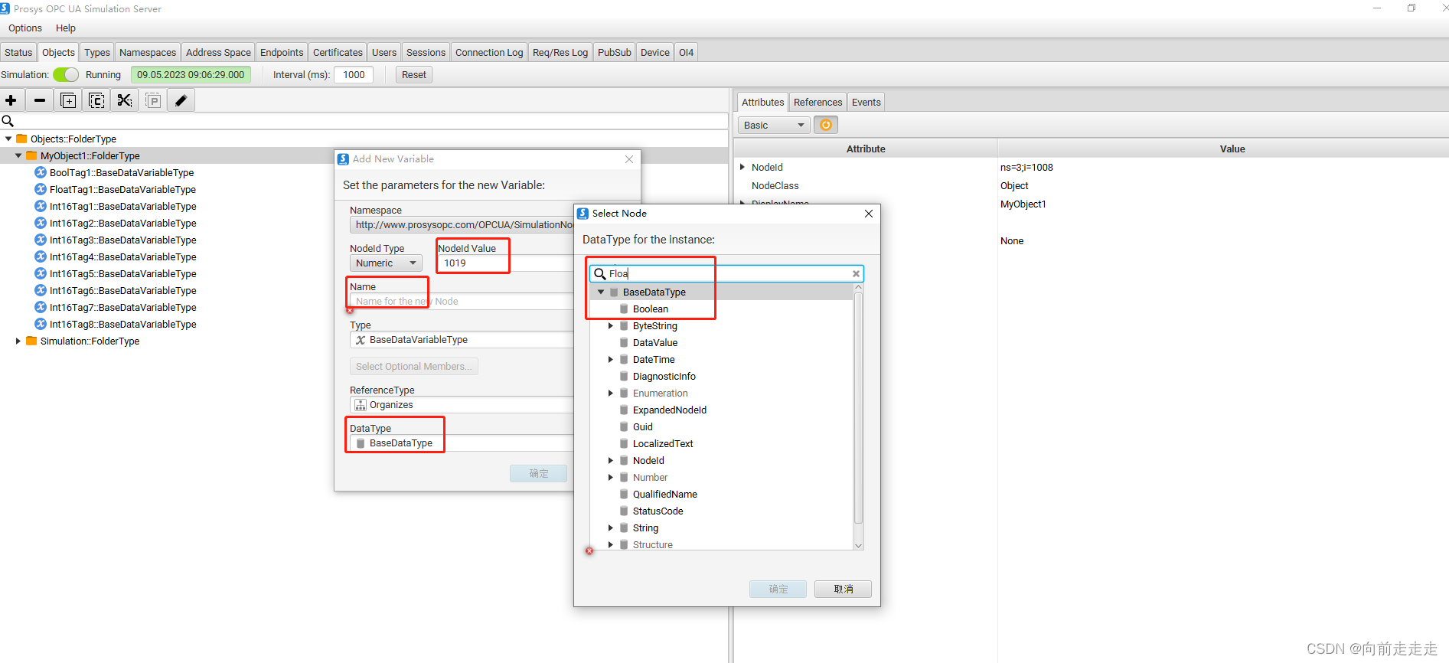
Task: Click the scissors cut toolbar icon
Action: (125, 100)
